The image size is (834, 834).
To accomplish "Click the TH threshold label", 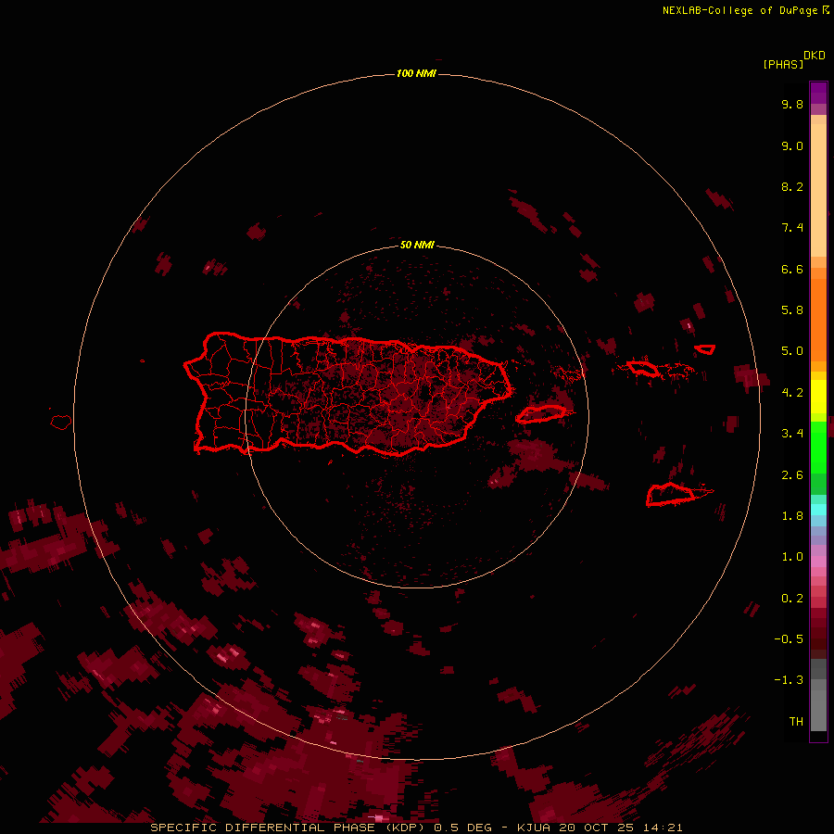I will (x=796, y=721).
